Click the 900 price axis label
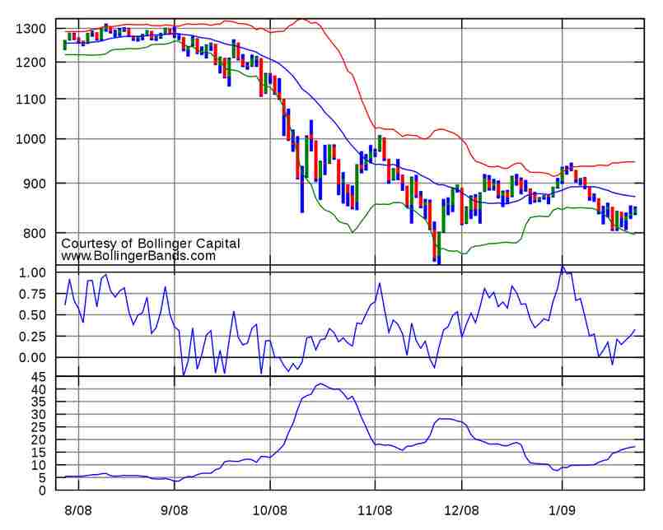Image resolution: width=663 pixels, height=530 pixels. 35,184
